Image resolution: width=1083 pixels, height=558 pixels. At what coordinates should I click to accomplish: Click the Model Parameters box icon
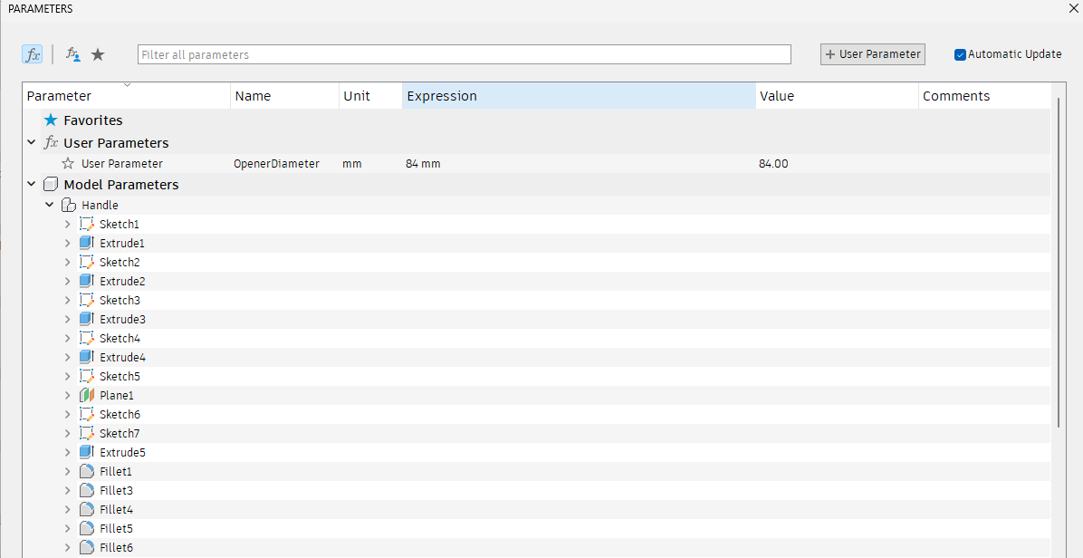[51, 185]
